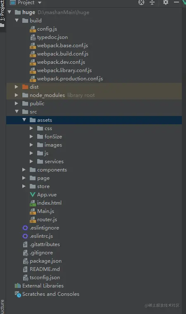Select the huge project root name
Screen dimensions: 186x314
[29, 12]
